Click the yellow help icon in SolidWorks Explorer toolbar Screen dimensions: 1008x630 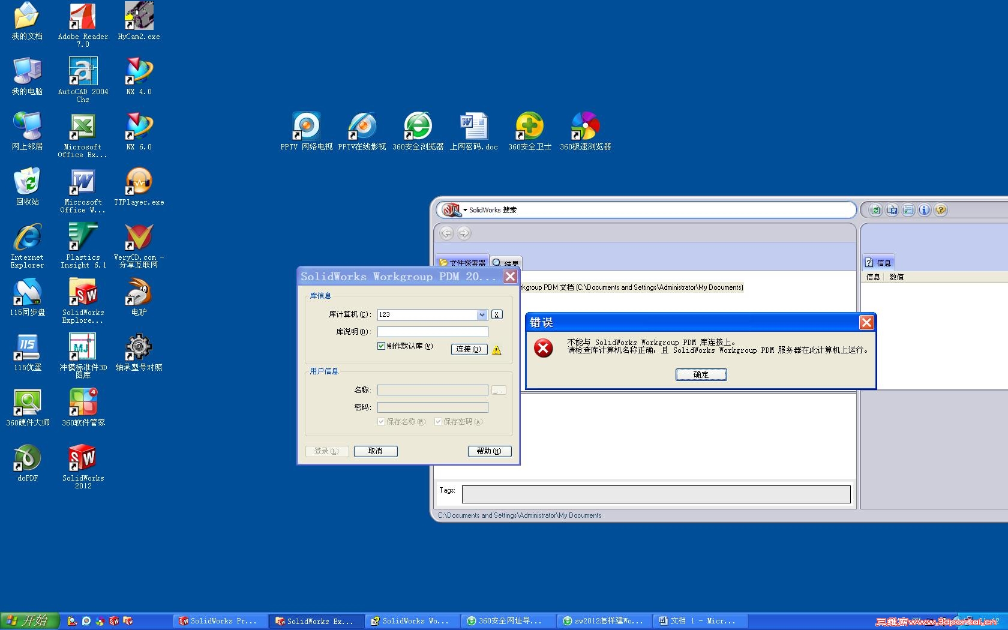(941, 210)
